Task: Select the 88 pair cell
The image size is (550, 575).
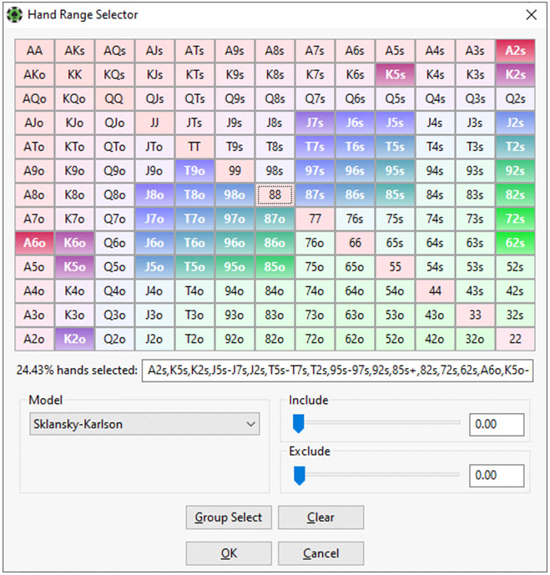Action: 275,195
